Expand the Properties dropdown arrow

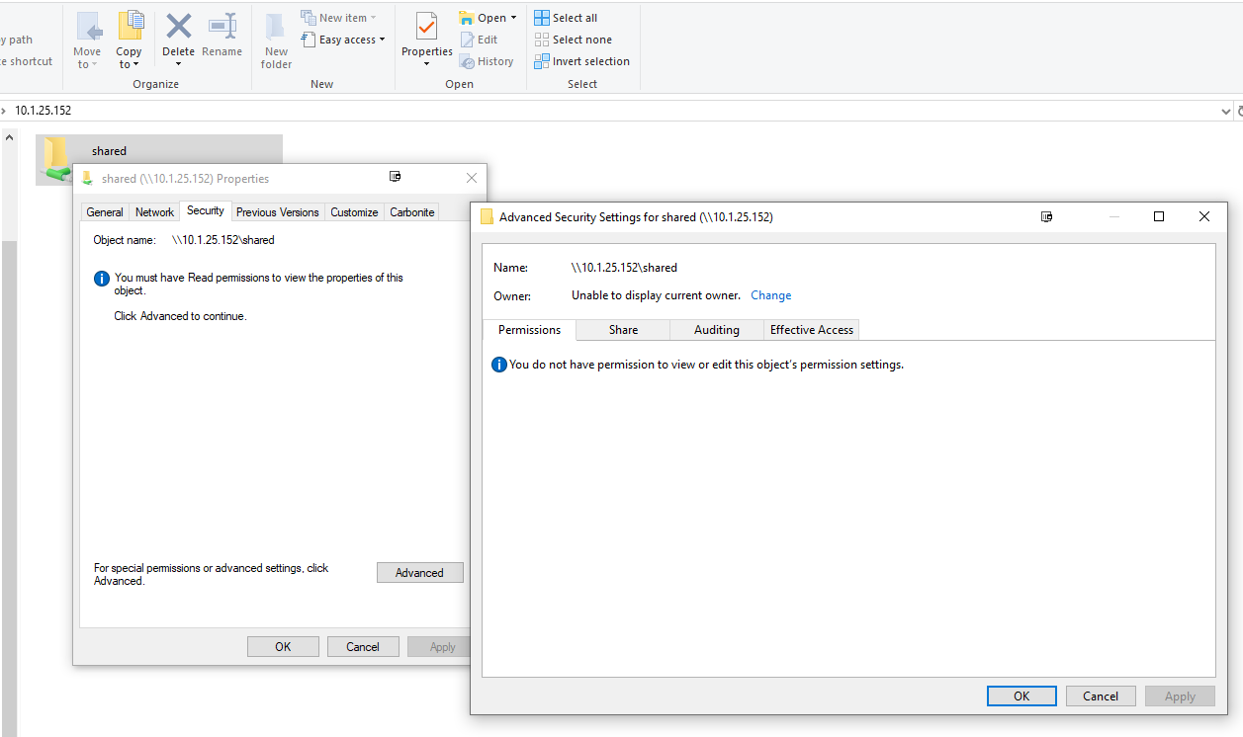point(427,65)
